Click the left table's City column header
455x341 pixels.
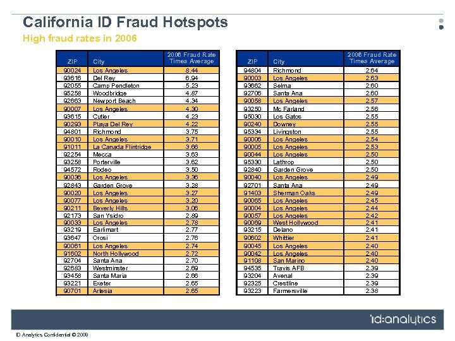[x=99, y=61]
